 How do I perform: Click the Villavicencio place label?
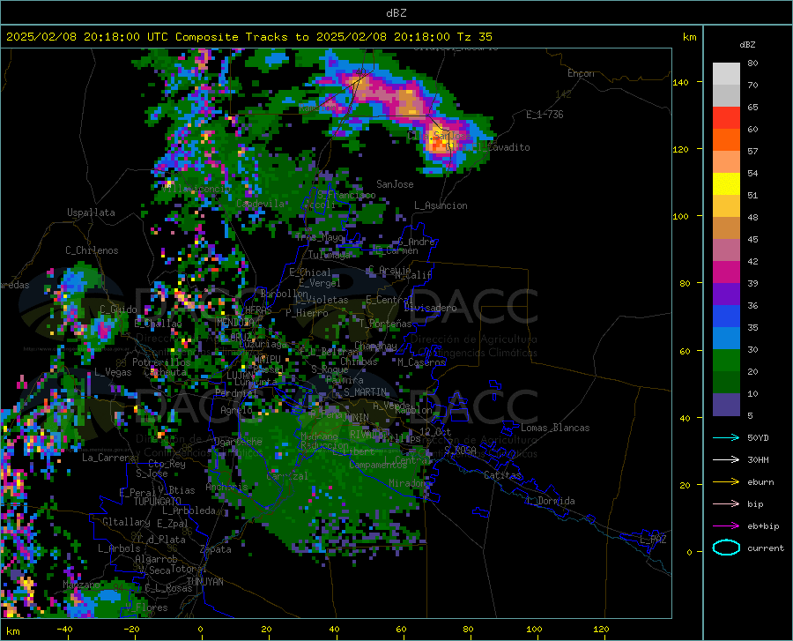(x=196, y=188)
